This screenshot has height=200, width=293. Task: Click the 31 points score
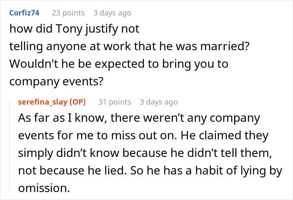coord(115,102)
